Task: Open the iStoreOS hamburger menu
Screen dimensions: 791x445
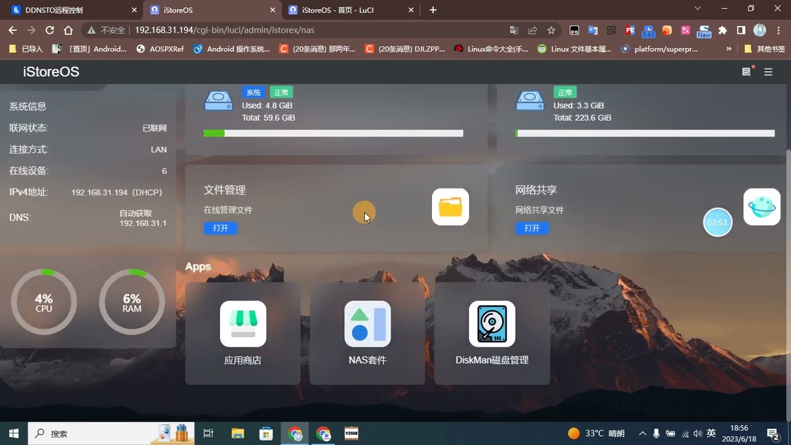Action: pyautogui.click(x=768, y=72)
